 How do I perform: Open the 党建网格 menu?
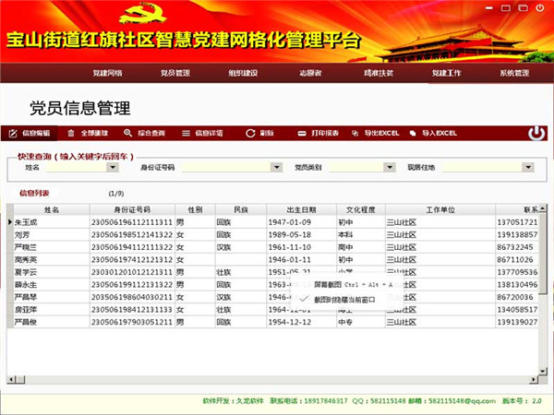tap(107, 73)
